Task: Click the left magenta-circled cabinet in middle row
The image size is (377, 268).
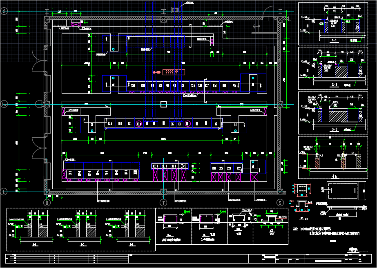Action: [139, 123]
